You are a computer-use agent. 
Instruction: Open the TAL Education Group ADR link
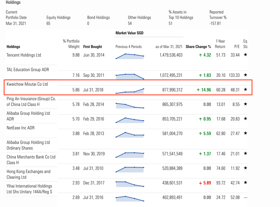pyautogui.click(x=28, y=69)
